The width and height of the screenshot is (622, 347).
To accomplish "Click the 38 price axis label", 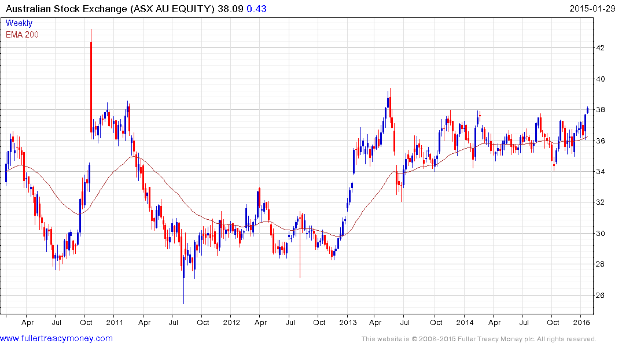I will [x=601, y=110].
